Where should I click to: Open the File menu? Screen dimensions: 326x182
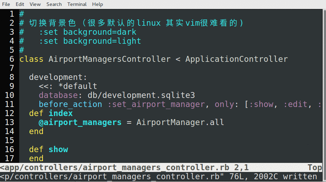click(6, 4)
